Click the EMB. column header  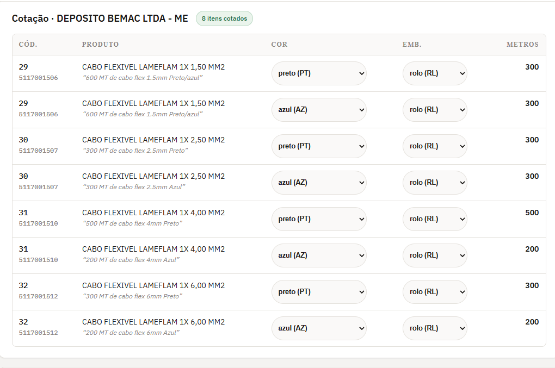(x=412, y=45)
